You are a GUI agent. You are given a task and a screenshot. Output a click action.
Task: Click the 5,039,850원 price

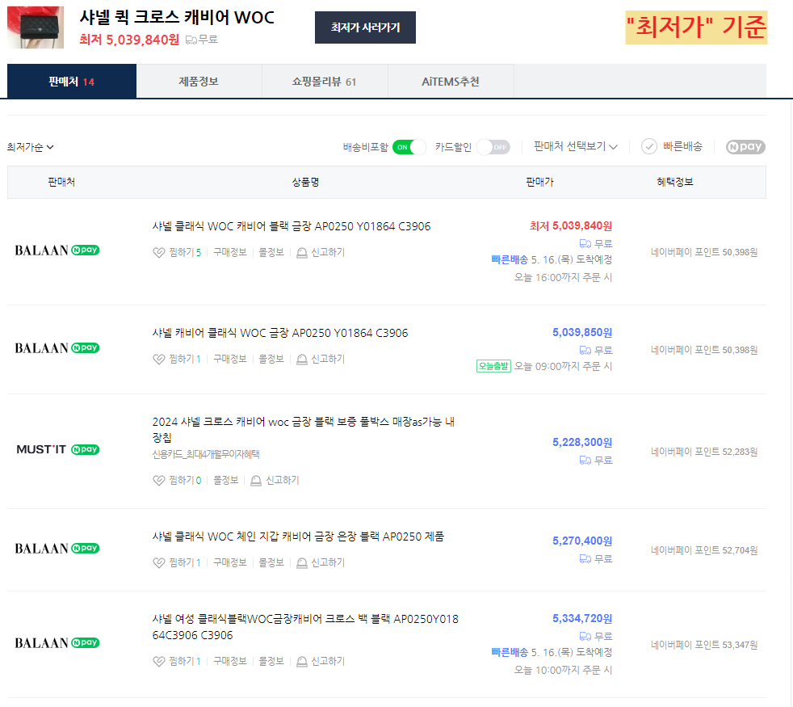click(x=582, y=333)
